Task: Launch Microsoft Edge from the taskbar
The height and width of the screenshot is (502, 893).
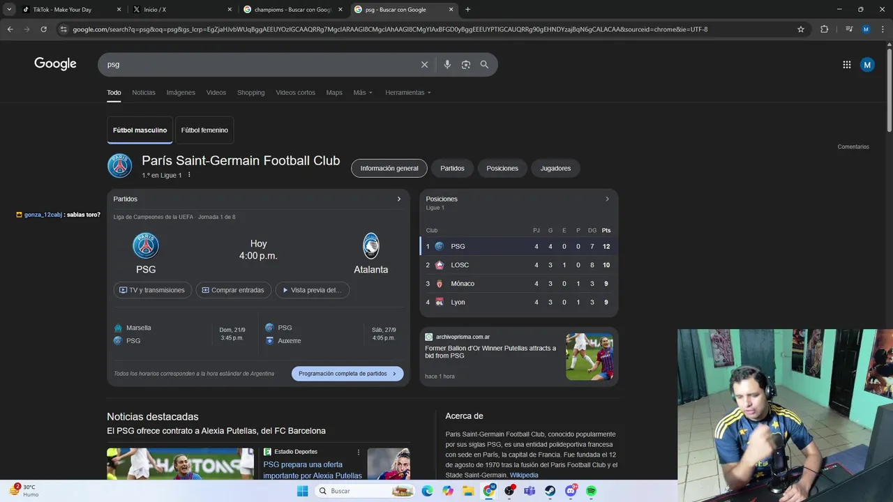Action: [x=427, y=491]
